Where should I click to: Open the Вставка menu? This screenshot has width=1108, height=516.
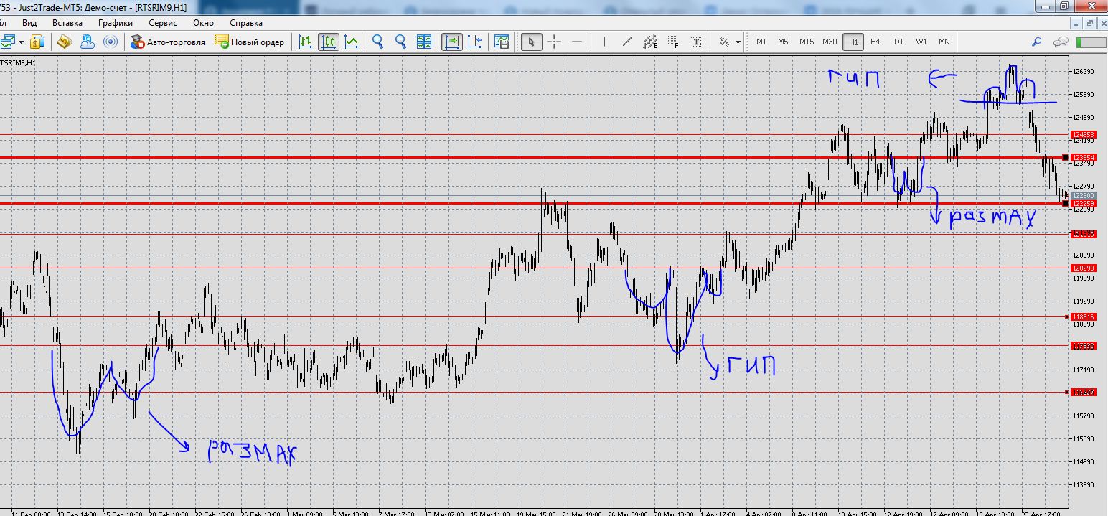[x=67, y=23]
